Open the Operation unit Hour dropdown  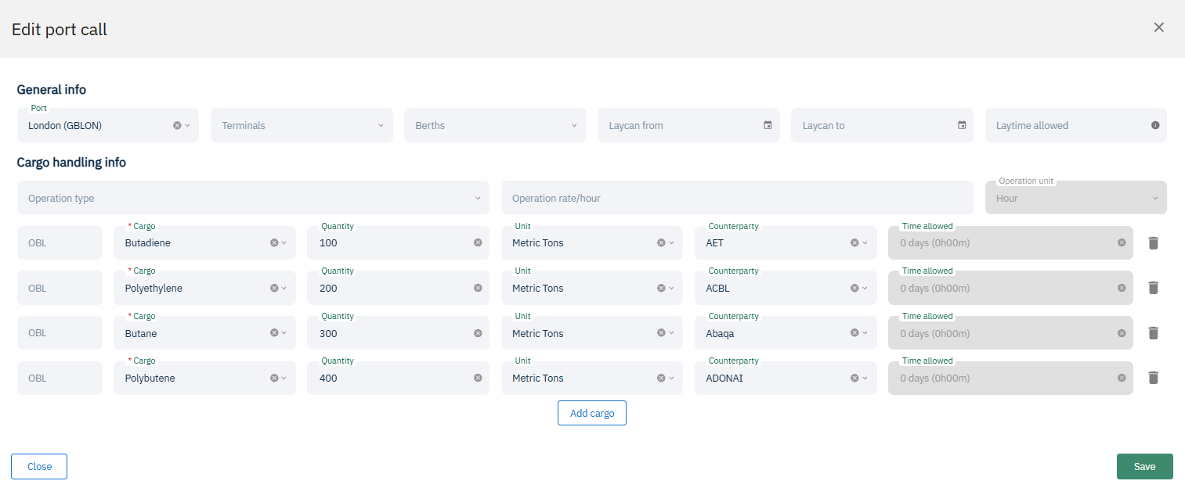pos(1075,198)
